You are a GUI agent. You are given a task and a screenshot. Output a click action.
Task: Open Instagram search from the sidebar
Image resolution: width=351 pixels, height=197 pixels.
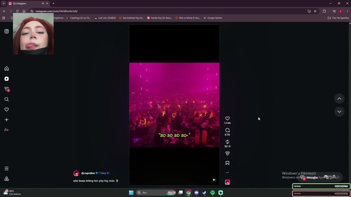click(7, 99)
